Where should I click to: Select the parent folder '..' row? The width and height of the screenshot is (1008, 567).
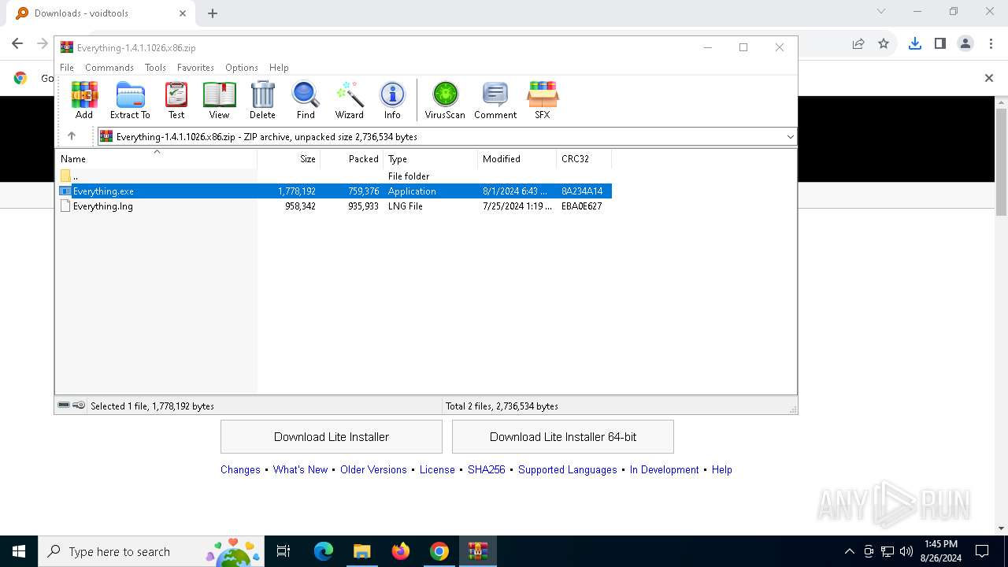point(334,176)
